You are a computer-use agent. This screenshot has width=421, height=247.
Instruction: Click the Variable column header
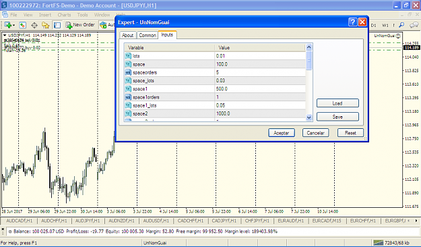(170, 48)
